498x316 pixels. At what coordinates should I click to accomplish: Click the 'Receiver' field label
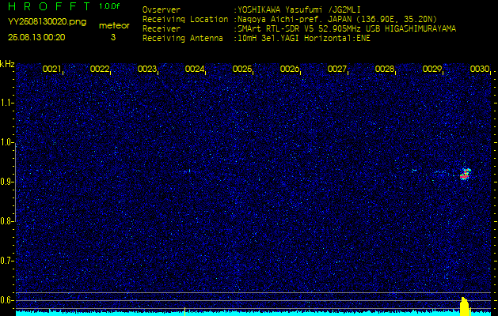tap(162, 29)
